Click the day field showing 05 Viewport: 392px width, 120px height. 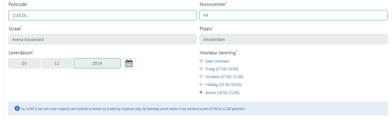[24, 63]
